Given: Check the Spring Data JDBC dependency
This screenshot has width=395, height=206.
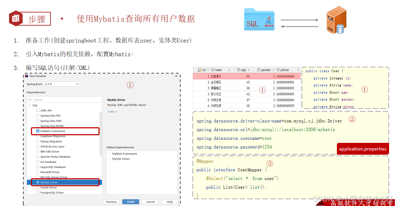Looking at the screenshot, I should [x=38, y=121].
